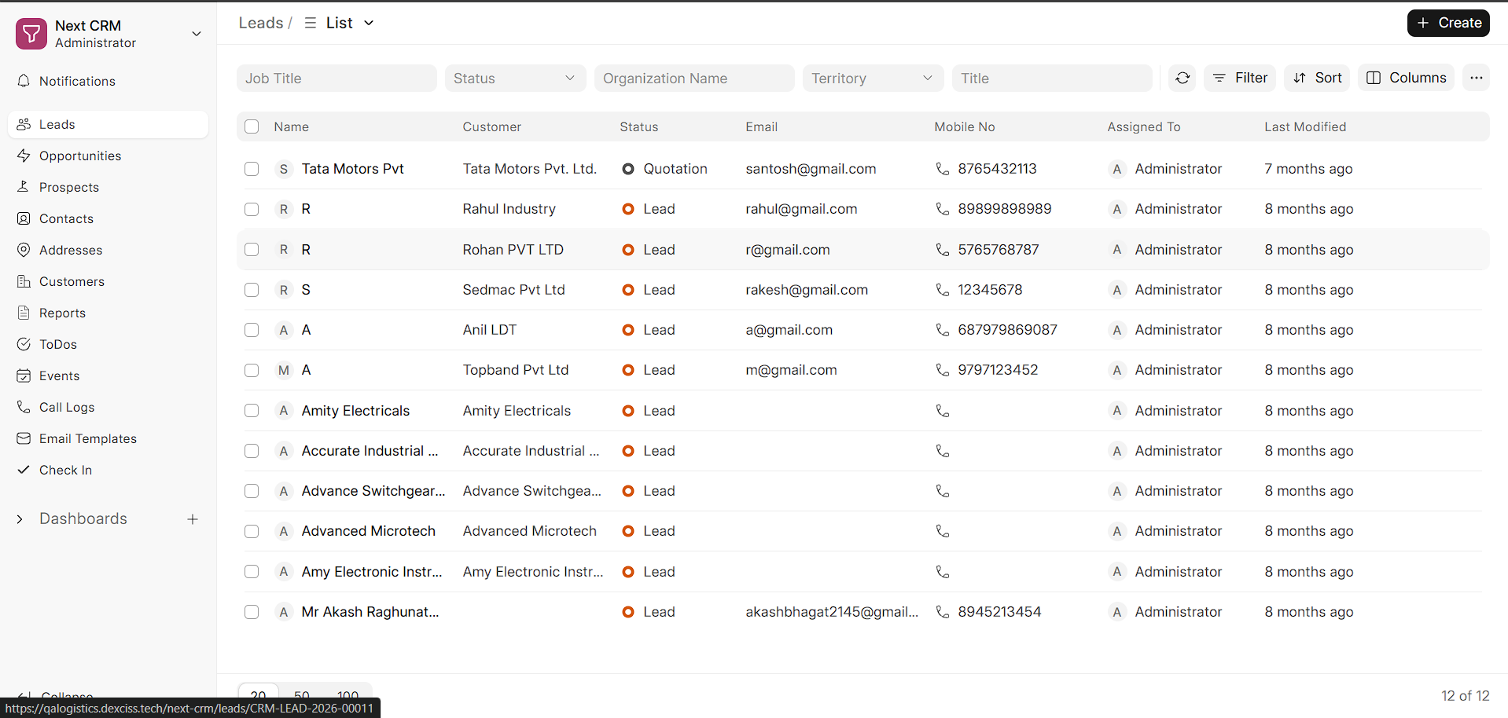1508x718 pixels.
Task: Click the ToDos checkmark circle icon
Action: [24, 344]
